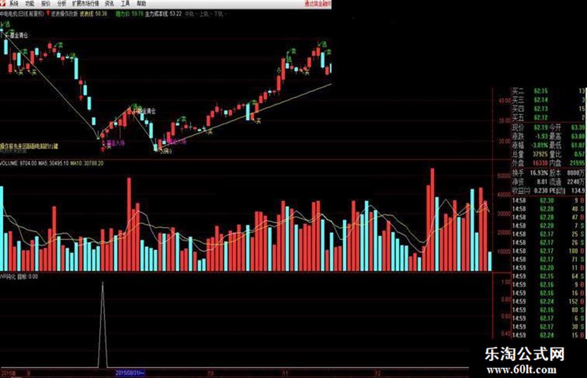
Task: Click the red pin icon beside 波浪操作次新
Action: 48,14
